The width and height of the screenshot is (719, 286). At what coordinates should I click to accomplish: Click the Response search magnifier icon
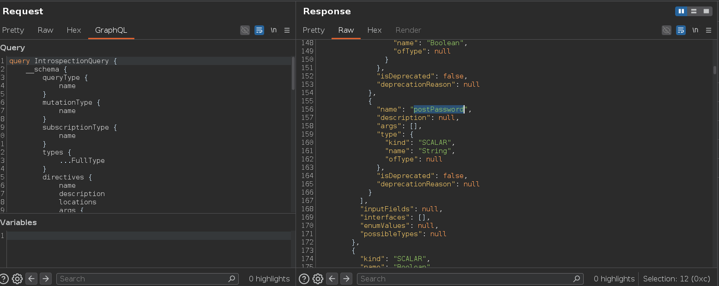pos(576,279)
